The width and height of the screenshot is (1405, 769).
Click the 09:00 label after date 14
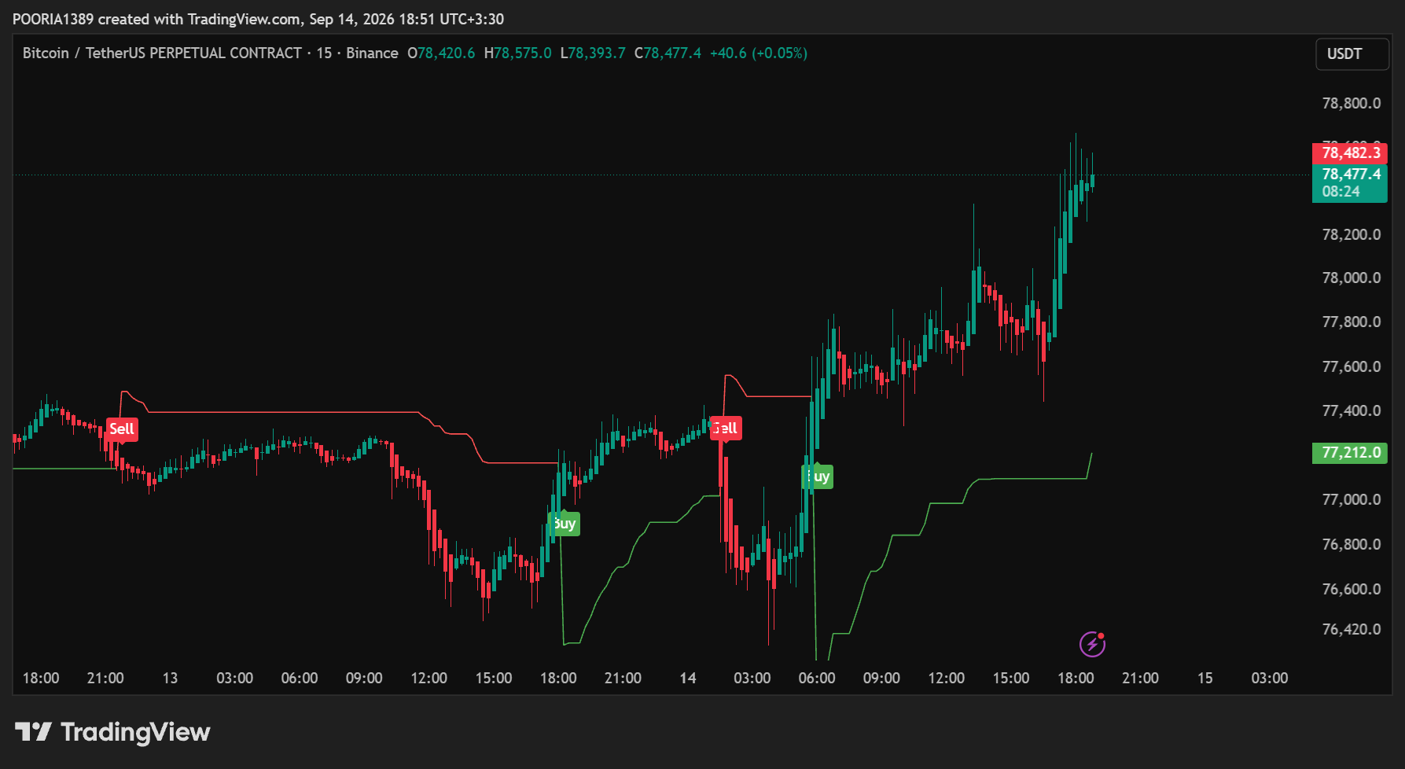881,679
